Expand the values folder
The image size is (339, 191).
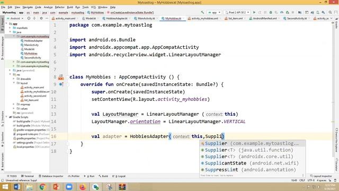[x=14, y=109]
